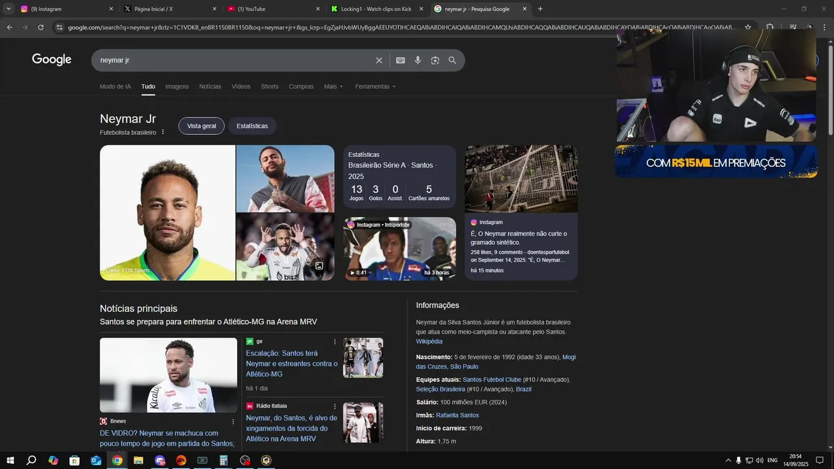
Task: Expand the Ferramentas dropdown
Action: click(375, 87)
